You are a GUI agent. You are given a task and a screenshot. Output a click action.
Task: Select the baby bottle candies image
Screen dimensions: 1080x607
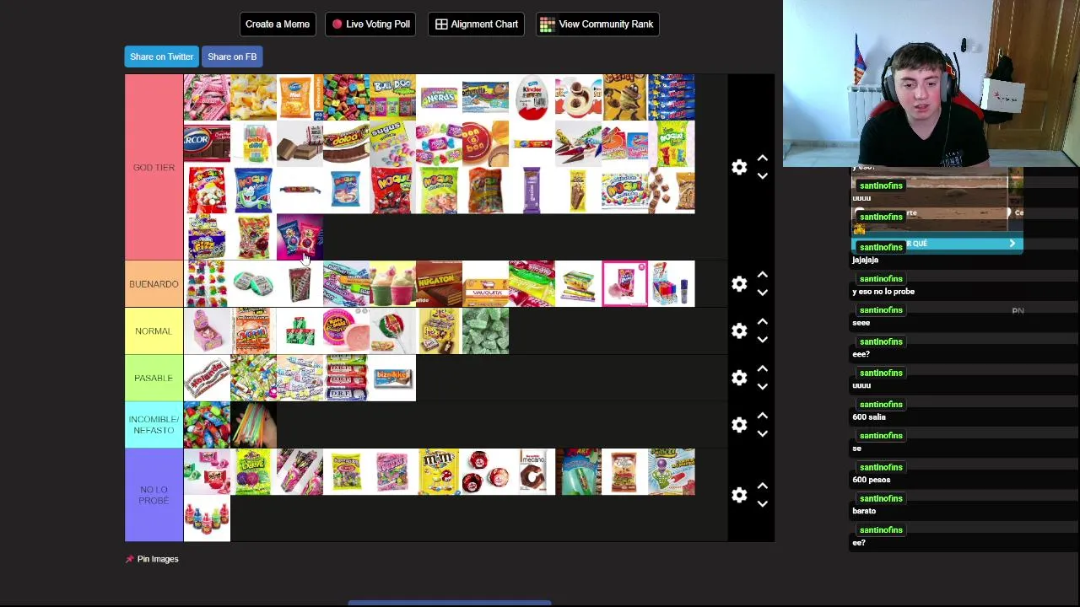coord(207,518)
